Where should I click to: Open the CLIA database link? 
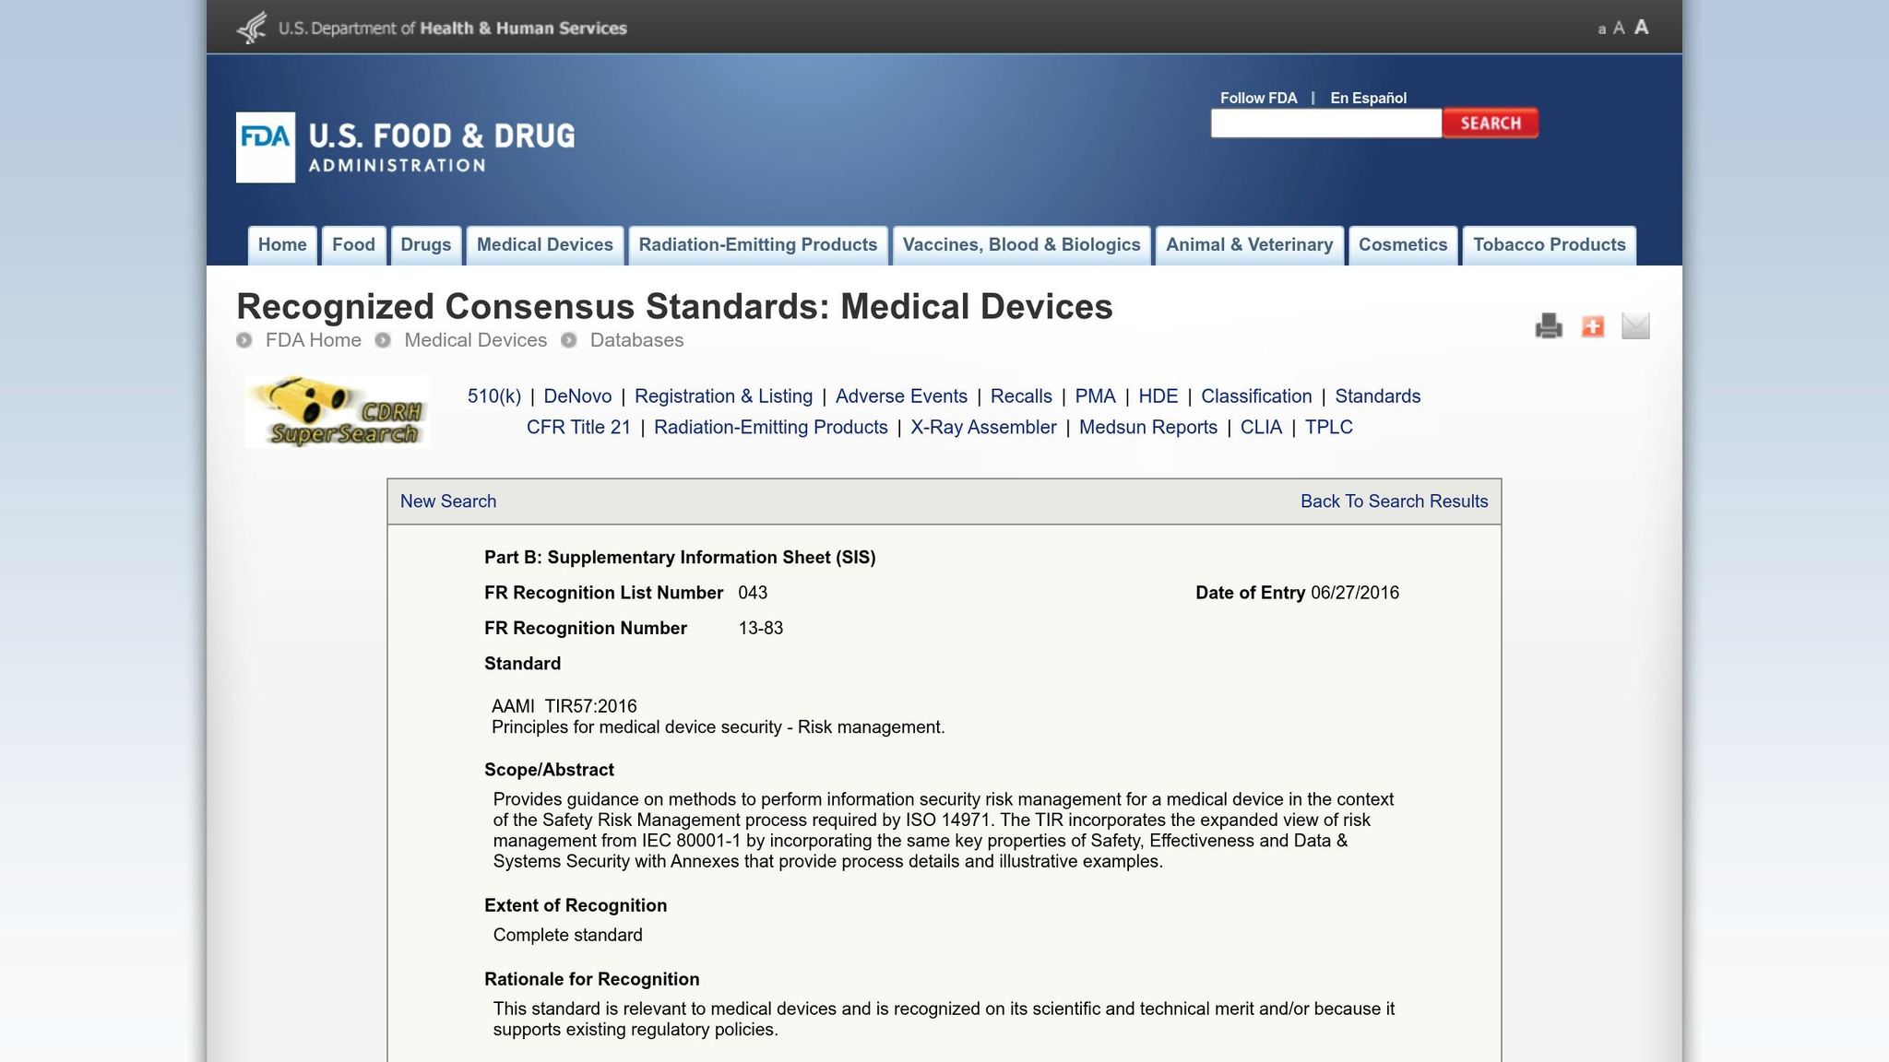click(1261, 428)
